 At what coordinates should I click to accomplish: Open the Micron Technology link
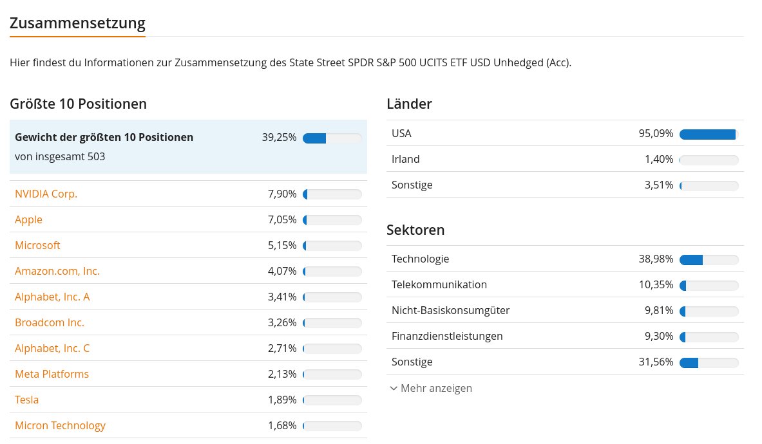(x=61, y=425)
